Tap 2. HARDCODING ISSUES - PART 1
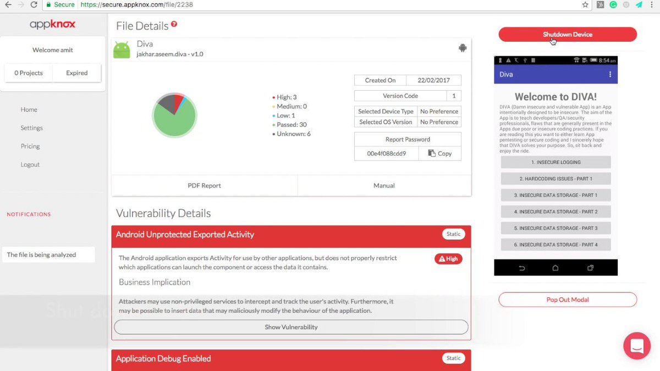 click(x=556, y=179)
